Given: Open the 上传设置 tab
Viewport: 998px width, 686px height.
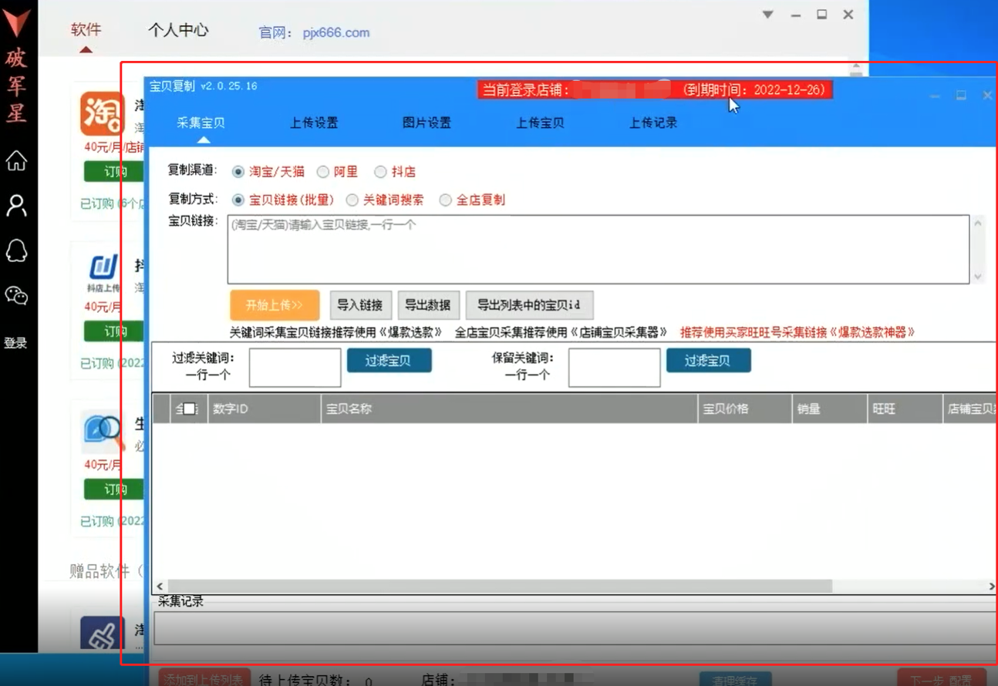Looking at the screenshot, I should click(314, 123).
